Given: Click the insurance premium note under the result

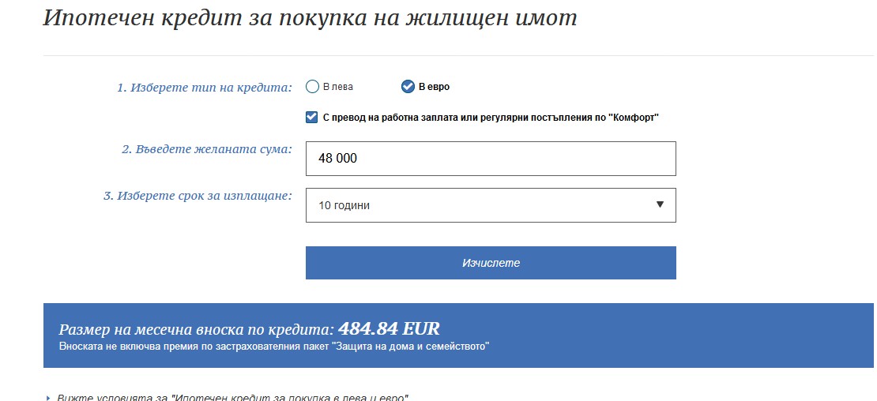Looking at the screenshot, I should click(x=274, y=346).
